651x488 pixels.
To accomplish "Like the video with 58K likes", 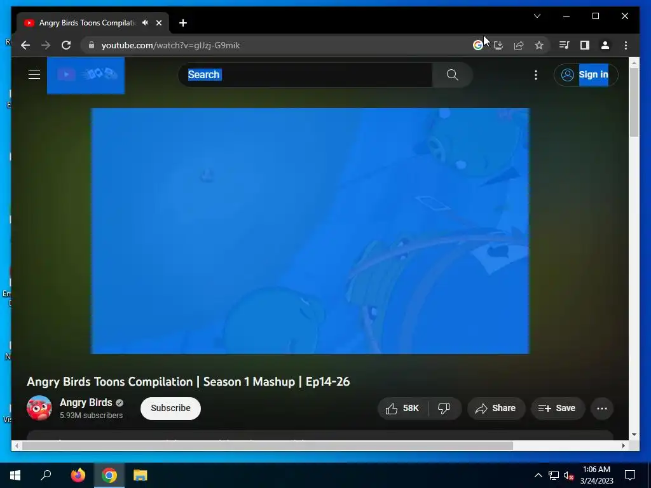I will click(402, 409).
